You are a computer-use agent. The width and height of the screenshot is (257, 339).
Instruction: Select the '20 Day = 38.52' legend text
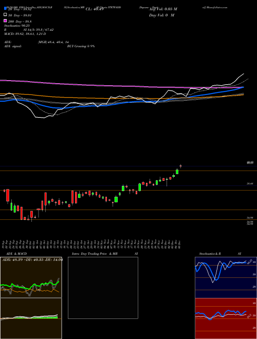20,10
